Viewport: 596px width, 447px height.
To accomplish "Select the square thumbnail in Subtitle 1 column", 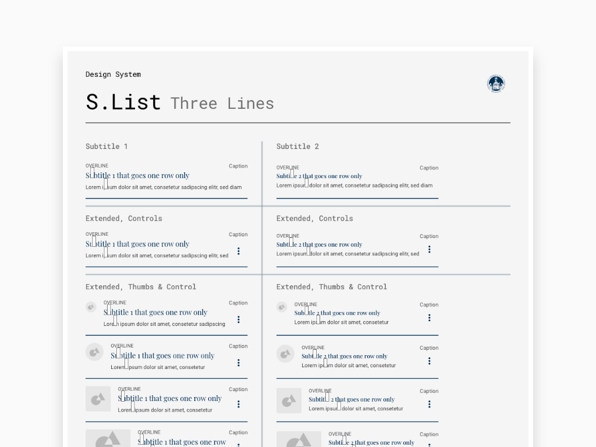I will 98,399.
